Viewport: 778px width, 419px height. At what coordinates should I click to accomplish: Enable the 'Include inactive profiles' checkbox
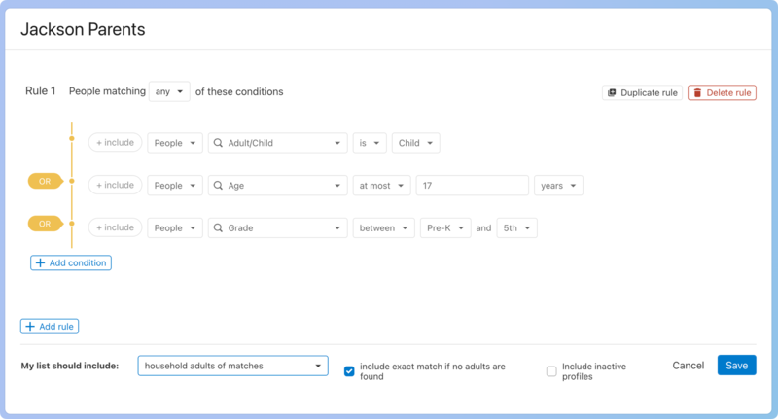tap(551, 371)
